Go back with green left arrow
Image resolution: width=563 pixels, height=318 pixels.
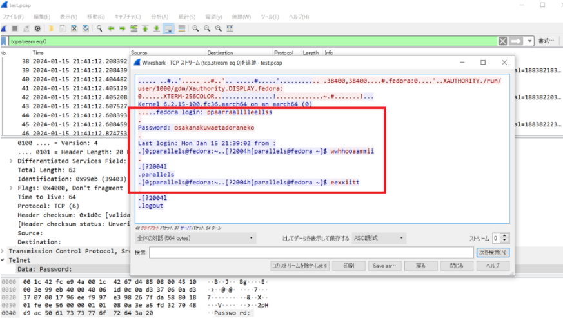(x=111, y=28)
